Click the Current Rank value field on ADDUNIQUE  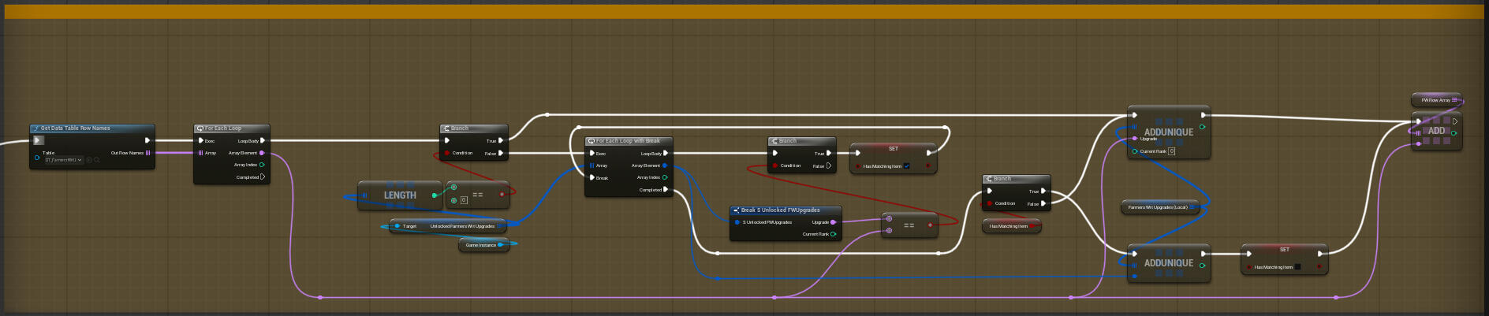point(1171,151)
